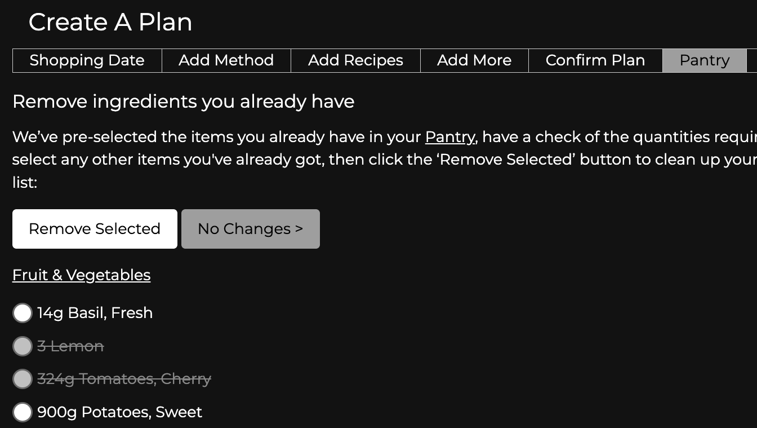This screenshot has width=757, height=428.
Task: Click the "324g Tomatoes, Cherry" label text
Action: 124,379
